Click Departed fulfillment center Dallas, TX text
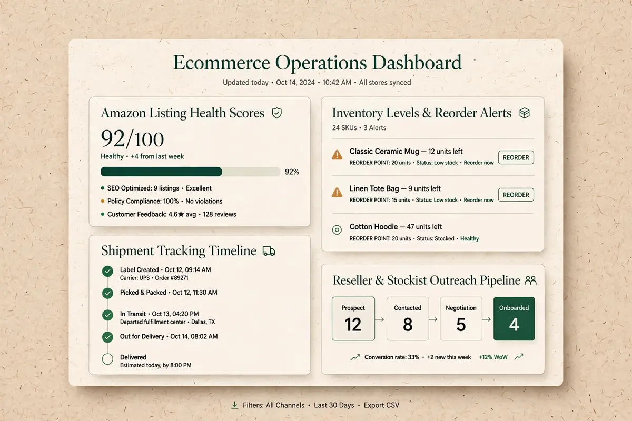 pos(167,322)
